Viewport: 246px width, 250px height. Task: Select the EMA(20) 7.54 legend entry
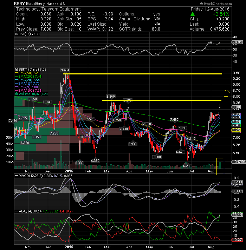point(28,80)
